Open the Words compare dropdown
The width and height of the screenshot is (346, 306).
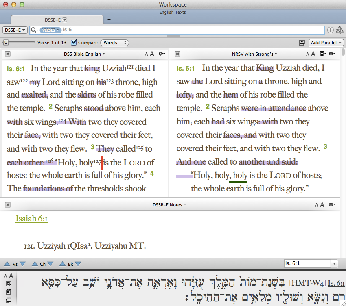coord(114,43)
